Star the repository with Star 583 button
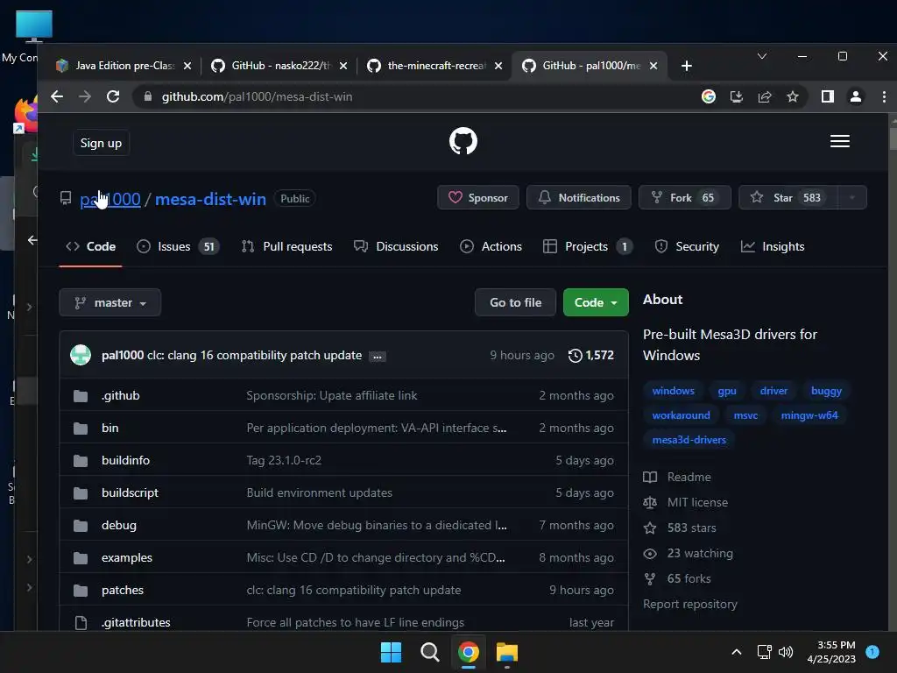897x673 pixels. (x=788, y=197)
